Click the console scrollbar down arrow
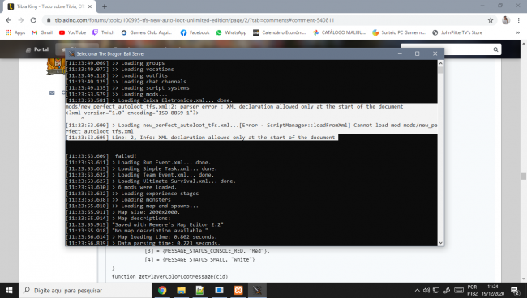This screenshot has height=298, width=527. click(440, 243)
